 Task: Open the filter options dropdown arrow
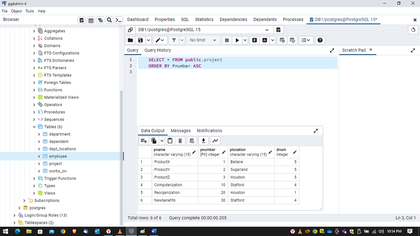pos(182,40)
